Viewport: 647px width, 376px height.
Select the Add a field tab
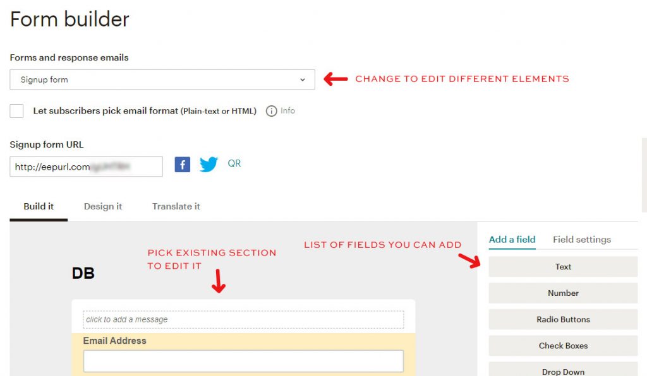click(512, 240)
